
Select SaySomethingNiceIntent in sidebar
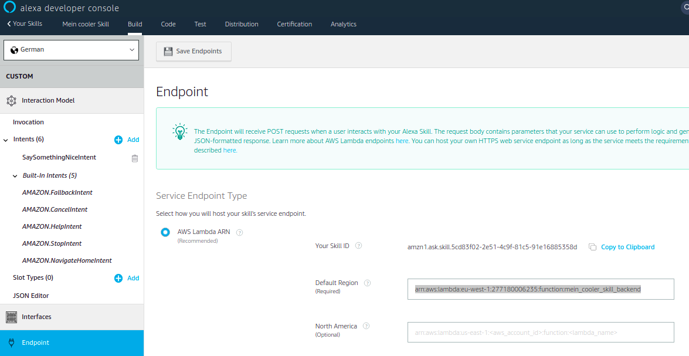point(59,157)
